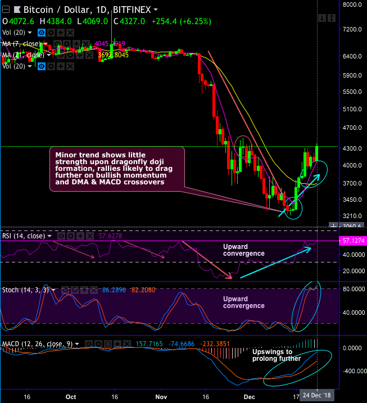367x403 pixels.
Task: Open MACD source code braces icon
Action: (108, 344)
